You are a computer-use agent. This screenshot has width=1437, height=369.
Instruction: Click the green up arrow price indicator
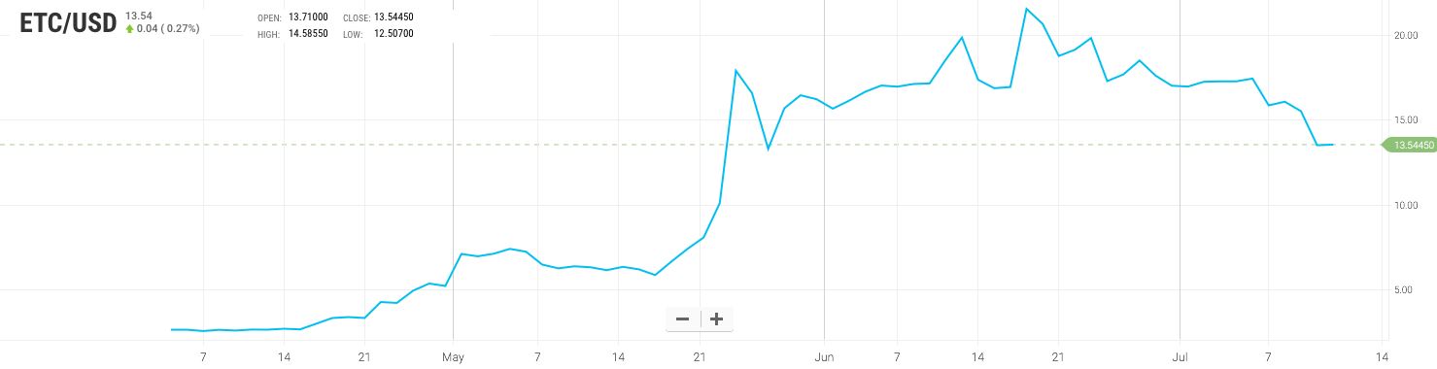tap(129, 29)
